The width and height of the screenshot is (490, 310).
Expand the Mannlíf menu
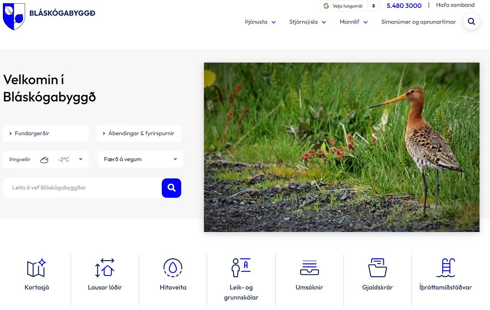[x=353, y=22]
